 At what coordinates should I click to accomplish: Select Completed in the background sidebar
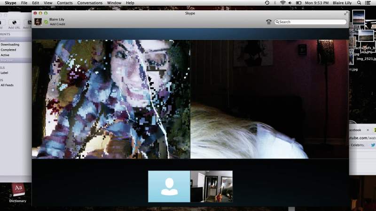[8, 50]
